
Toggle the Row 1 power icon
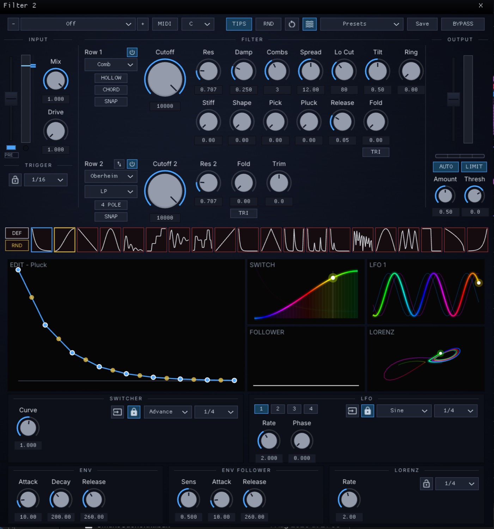(x=132, y=52)
